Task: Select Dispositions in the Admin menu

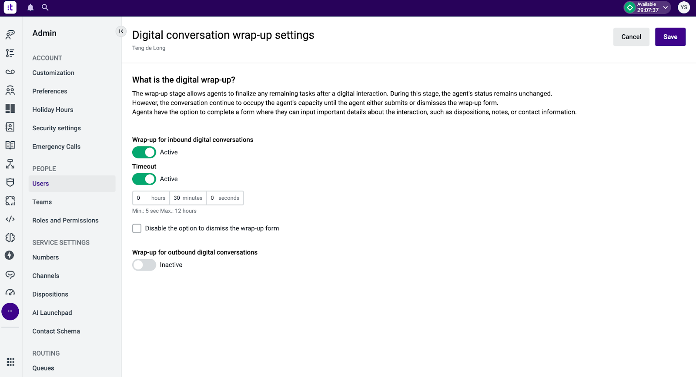Action: point(50,294)
